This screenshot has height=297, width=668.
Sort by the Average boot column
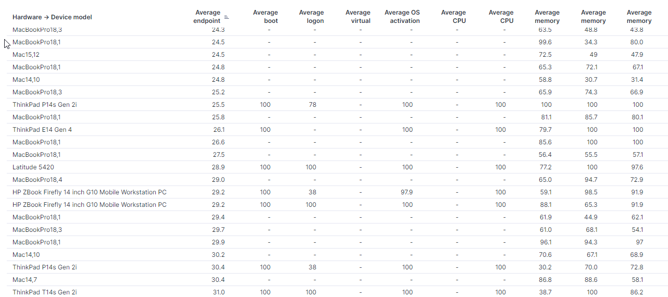tap(265, 17)
